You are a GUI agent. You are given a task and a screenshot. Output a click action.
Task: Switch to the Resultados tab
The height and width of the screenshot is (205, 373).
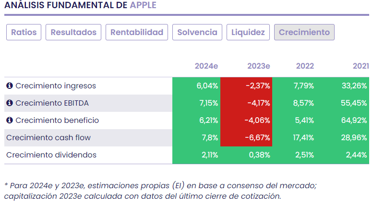(x=73, y=33)
